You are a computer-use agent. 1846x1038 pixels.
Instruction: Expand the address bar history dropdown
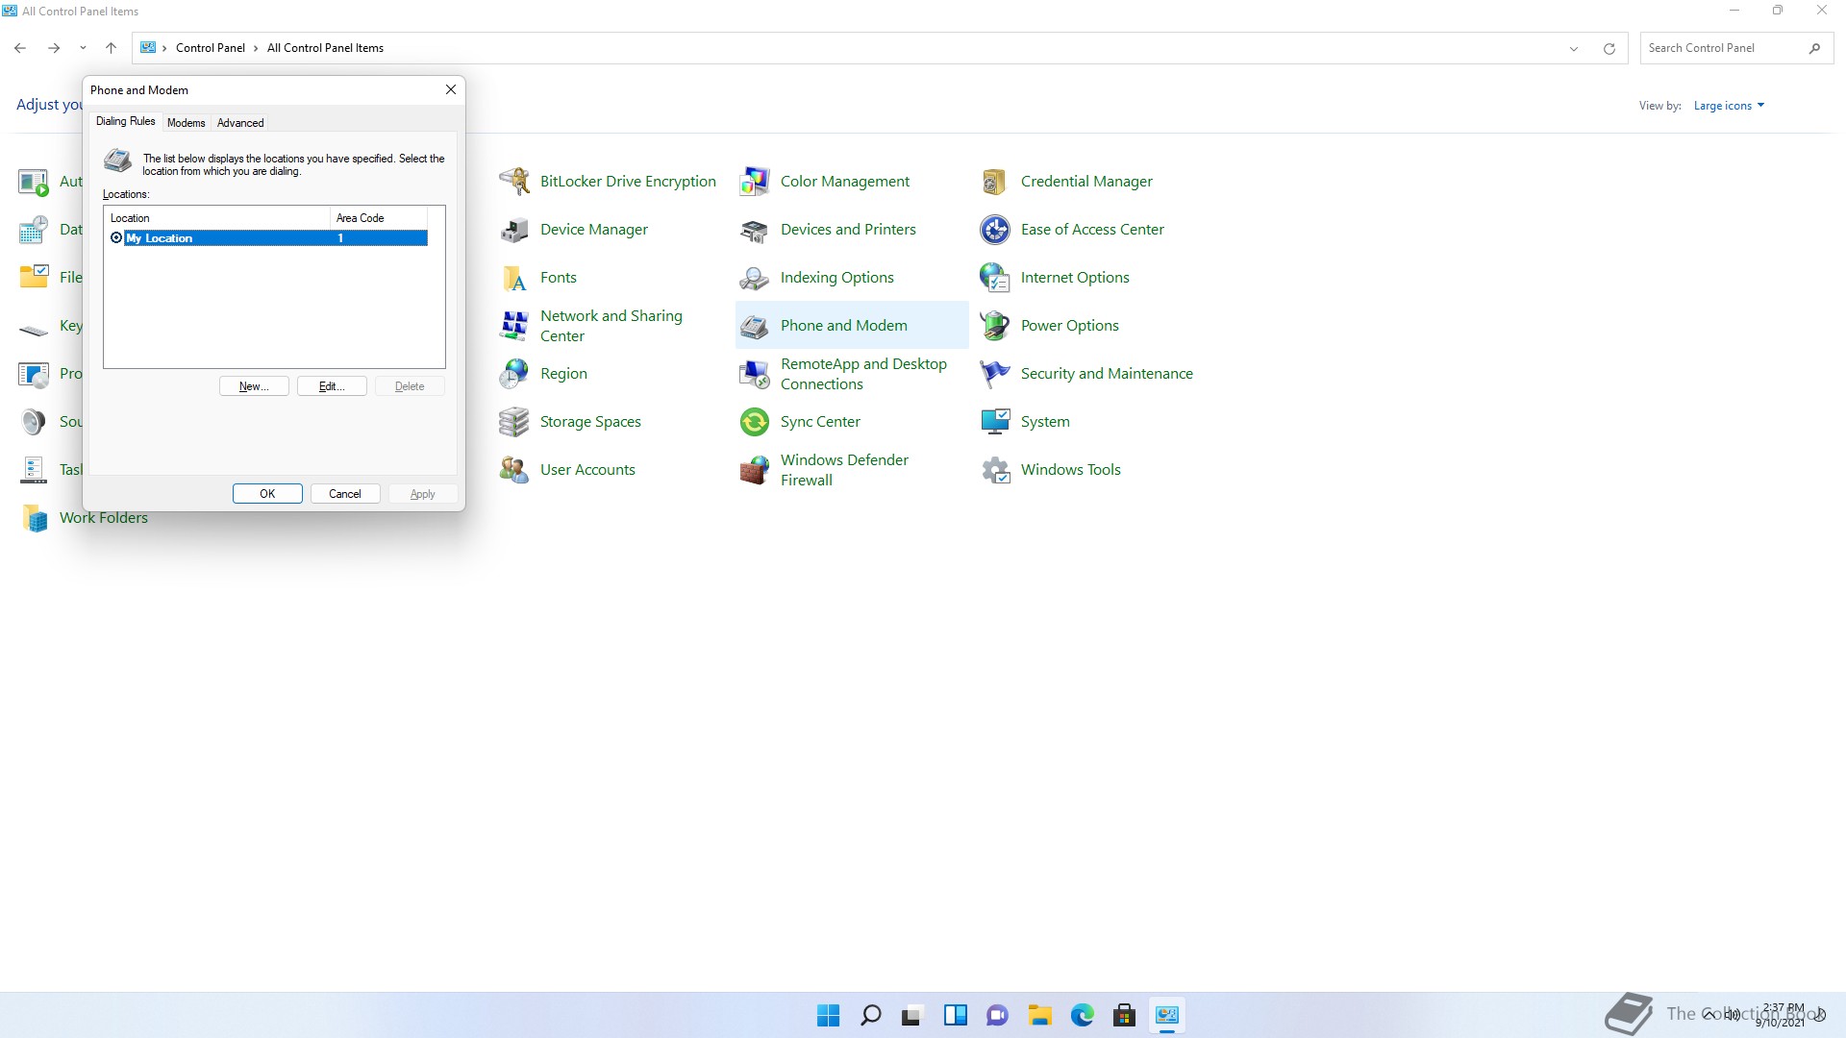(x=1574, y=48)
